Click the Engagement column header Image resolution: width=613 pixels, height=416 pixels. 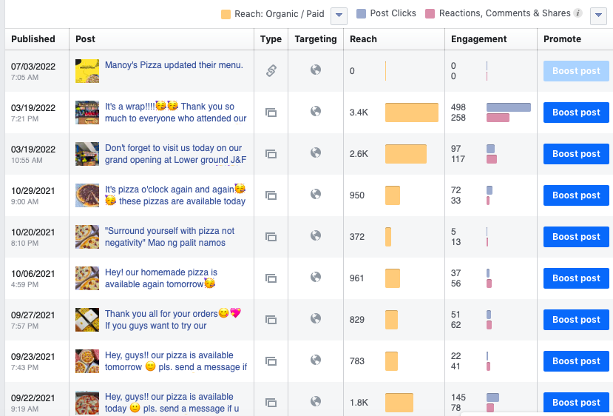[x=479, y=39]
